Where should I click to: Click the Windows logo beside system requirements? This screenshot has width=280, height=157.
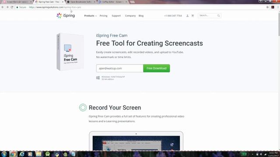98,78
